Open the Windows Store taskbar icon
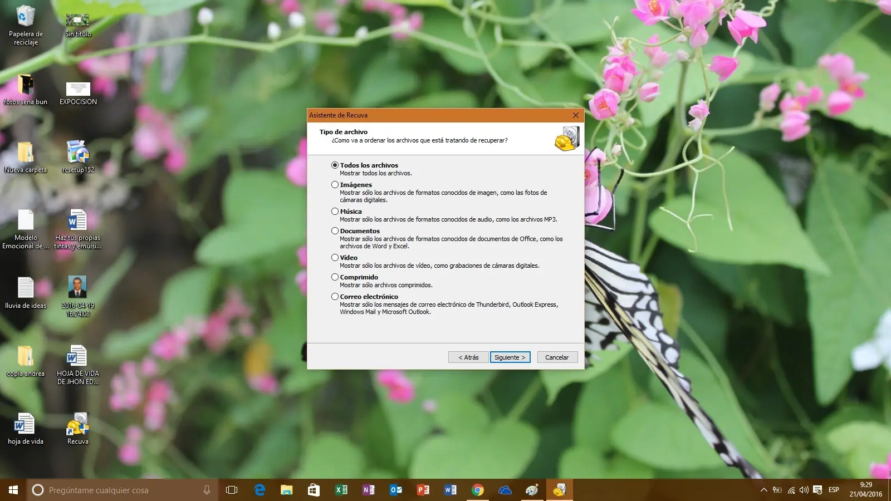This screenshot has height=501, width=891. tap(314, 490)
